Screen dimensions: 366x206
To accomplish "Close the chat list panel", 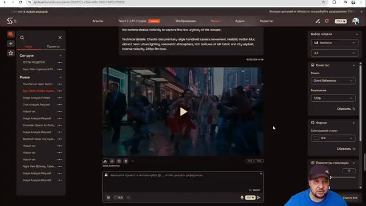I will click(60, 38).
